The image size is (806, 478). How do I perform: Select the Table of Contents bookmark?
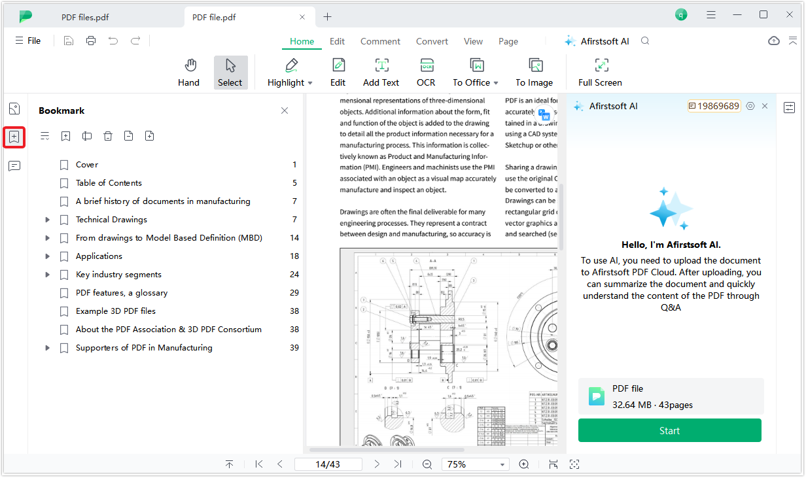pyautogui.click(x=109, y=183)
